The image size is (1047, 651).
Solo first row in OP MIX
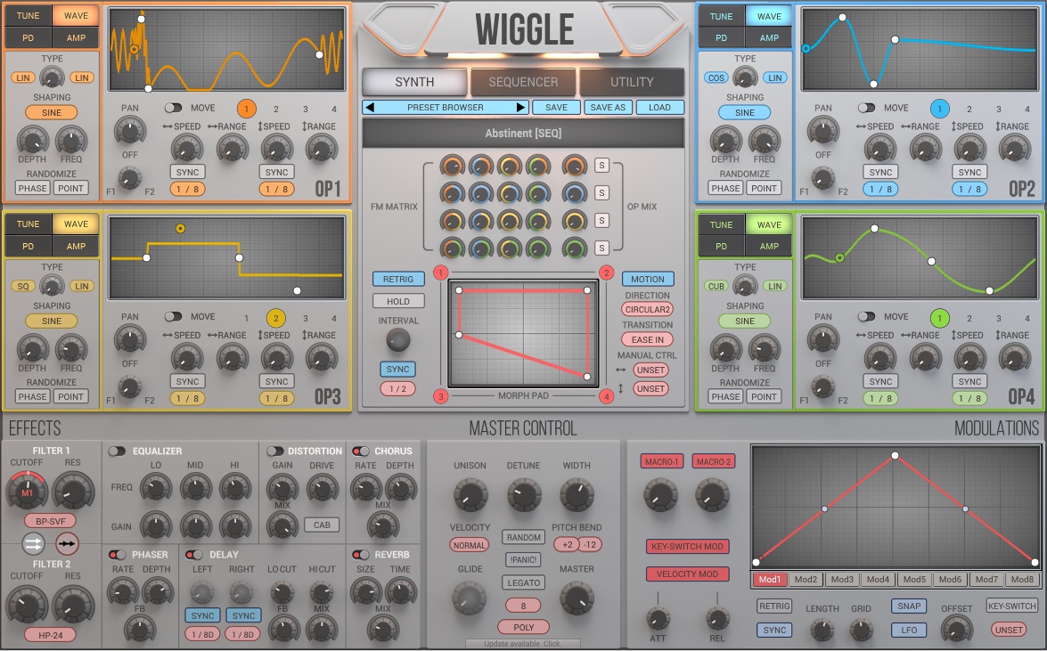click(601, 166)
